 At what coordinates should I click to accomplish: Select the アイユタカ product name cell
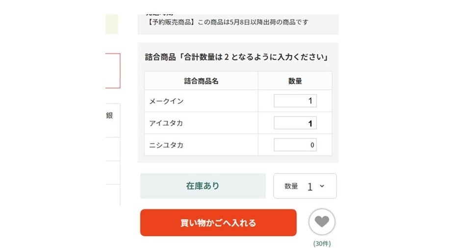click(x=201, y=123)
